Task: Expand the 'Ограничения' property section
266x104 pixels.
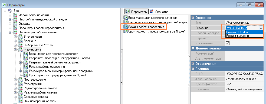Action: click(193, 64)
